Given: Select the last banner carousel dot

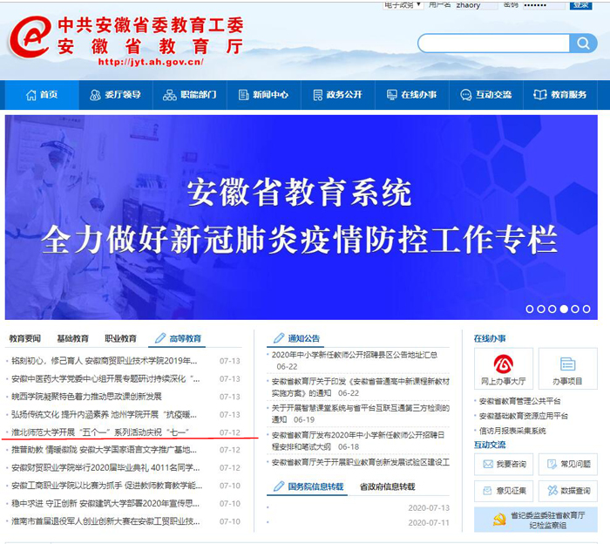Looking at the screenshot, I should pyautogui.click(x=586, y=309).
